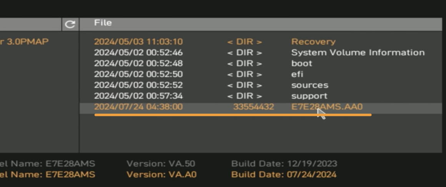The image size is (446, 187).
Task: Click the 33554432 file size value
Action: (253, 107)
